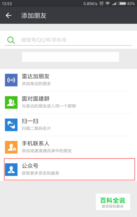Screen dimensions: 137x217
Task: Tap the blank white bar below search
Action: point(70,57)
